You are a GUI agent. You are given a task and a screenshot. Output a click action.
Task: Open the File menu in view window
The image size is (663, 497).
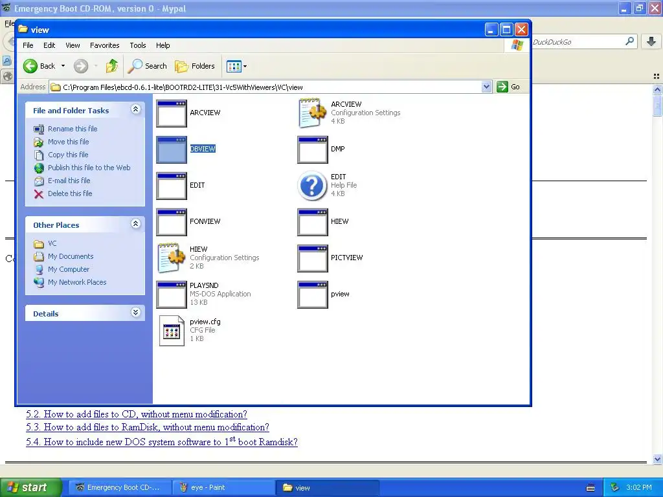(28, 45)
